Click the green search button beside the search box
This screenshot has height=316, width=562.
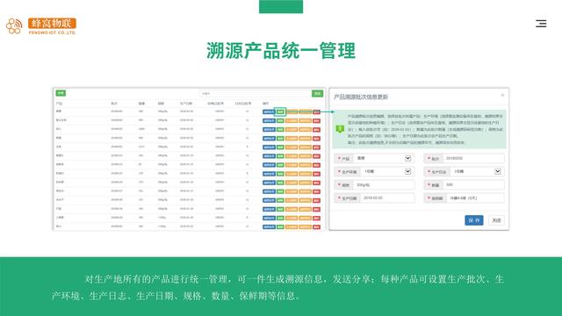pos(317,94)
